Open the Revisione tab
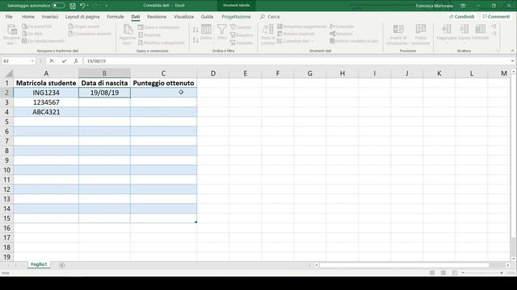Screen dimensions: 517x290 (x=157, y=16)
